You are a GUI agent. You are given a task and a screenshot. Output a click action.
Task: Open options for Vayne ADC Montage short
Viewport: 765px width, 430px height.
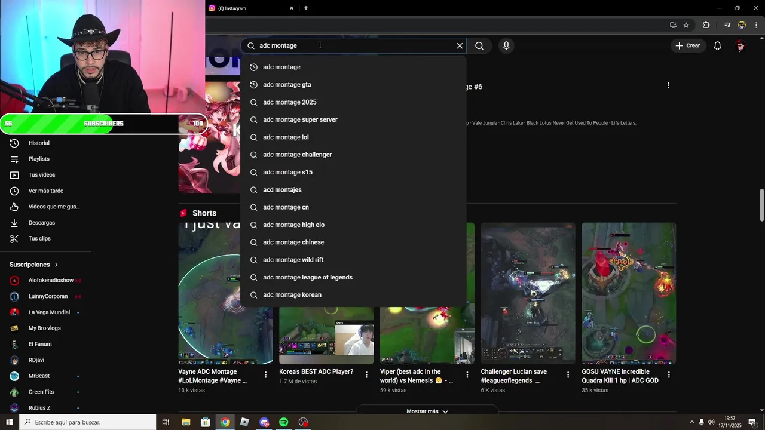(266, 375)
